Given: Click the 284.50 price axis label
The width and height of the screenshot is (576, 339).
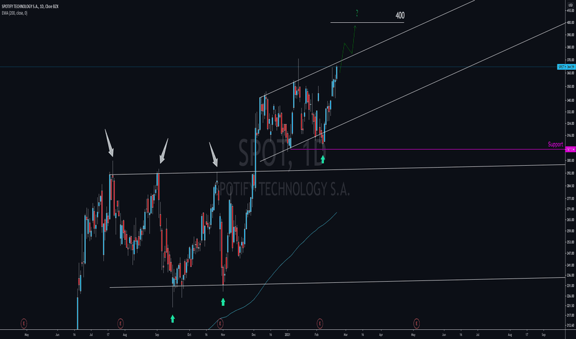Looking at the screenshot, I should (570, 186).
